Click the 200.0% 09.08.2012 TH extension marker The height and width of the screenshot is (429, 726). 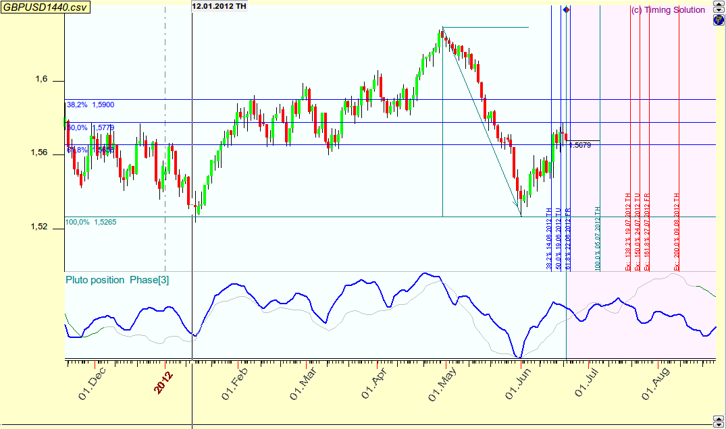pos(677,231)
